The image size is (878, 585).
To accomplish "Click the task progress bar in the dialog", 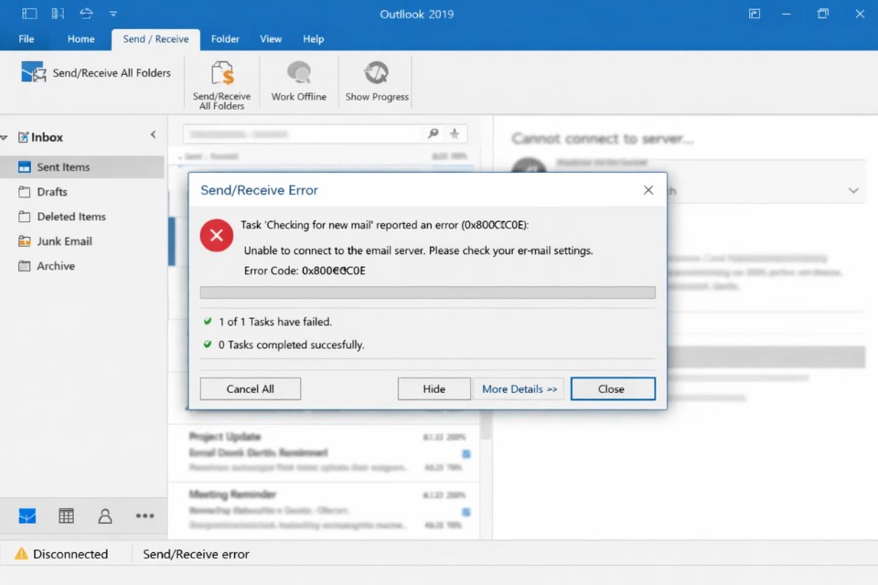I will click(x=427, y=292).
